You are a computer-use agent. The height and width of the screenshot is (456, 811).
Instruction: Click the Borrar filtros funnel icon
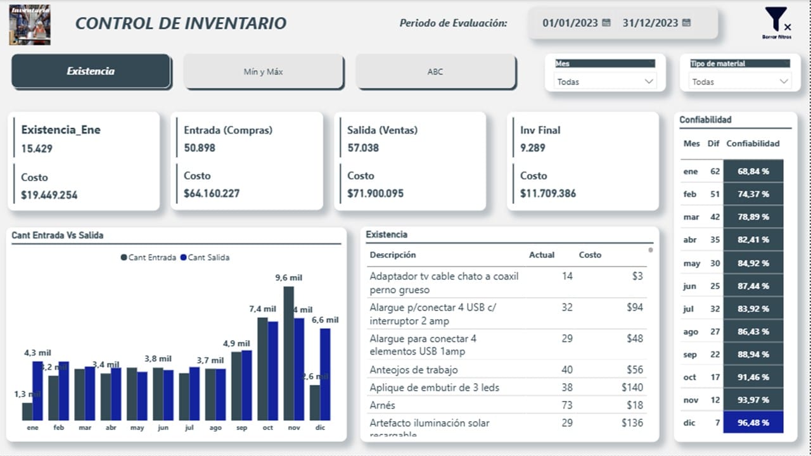coord(776,19)
